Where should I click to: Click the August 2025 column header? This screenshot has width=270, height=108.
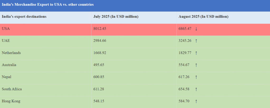(203, 17)
